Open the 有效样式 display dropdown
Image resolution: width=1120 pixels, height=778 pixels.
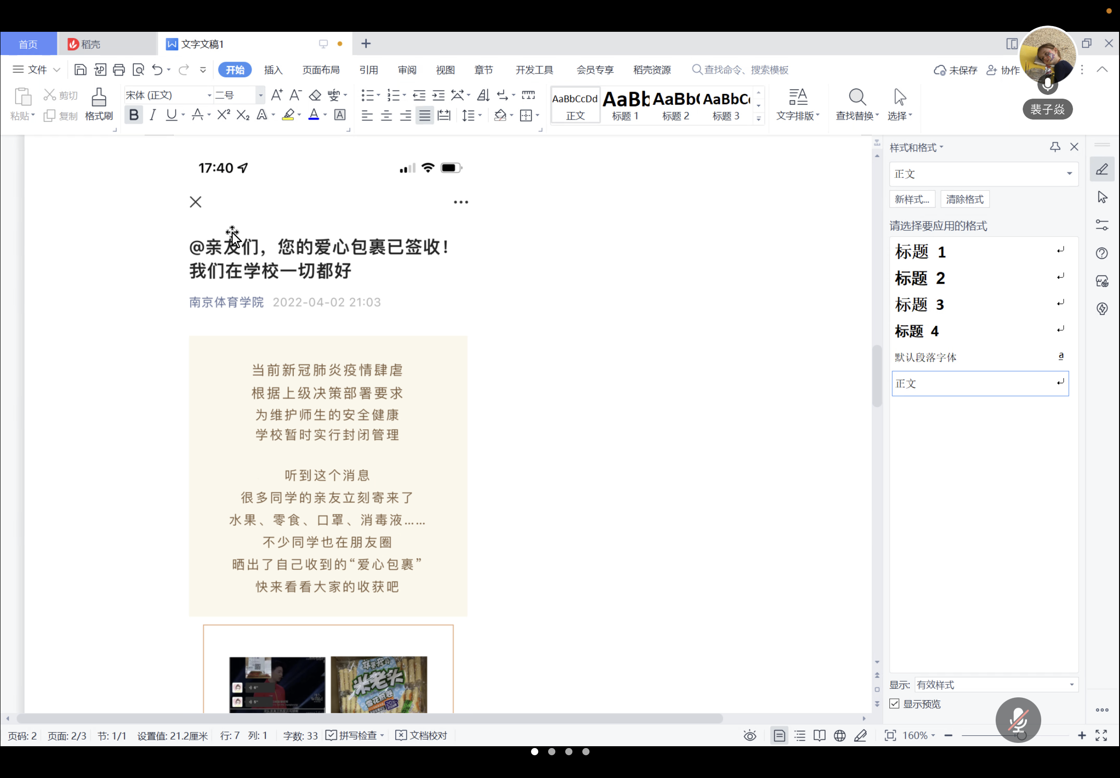[1071, 685]
